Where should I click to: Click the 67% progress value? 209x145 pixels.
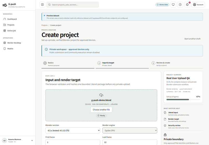198,97
